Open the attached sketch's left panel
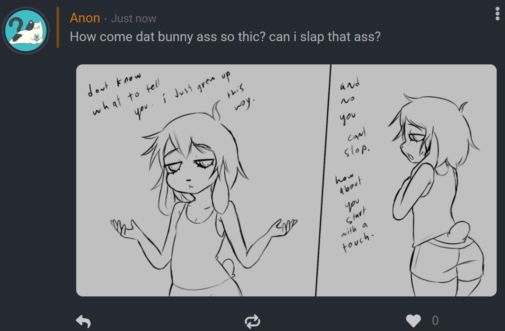505x331 pixels. 203,180
